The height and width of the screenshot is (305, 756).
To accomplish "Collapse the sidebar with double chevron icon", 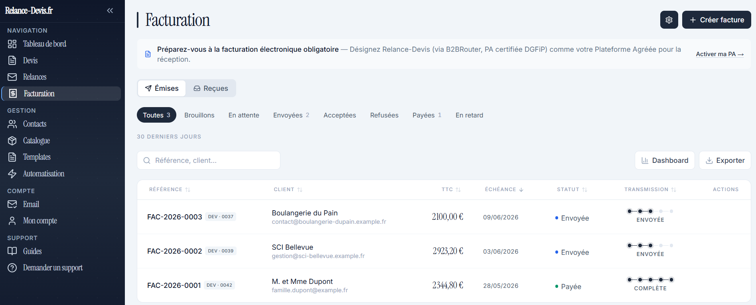I will tap(110, 11).
